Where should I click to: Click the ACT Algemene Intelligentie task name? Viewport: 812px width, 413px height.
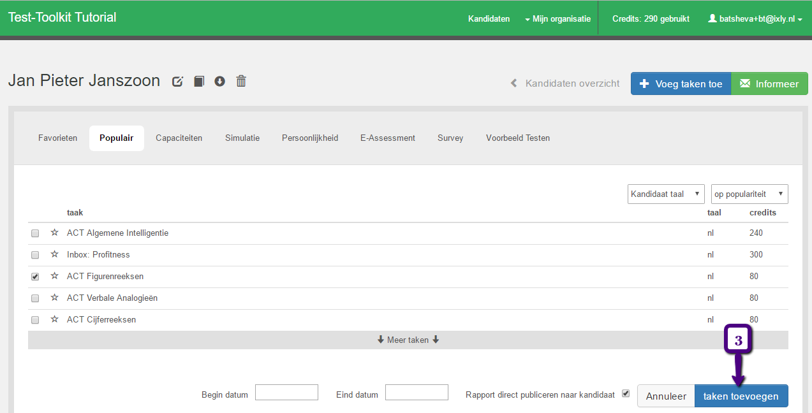click(117, 233)
